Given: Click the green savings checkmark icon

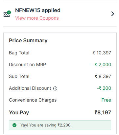Looking at the screenshot, I should 14,125.
